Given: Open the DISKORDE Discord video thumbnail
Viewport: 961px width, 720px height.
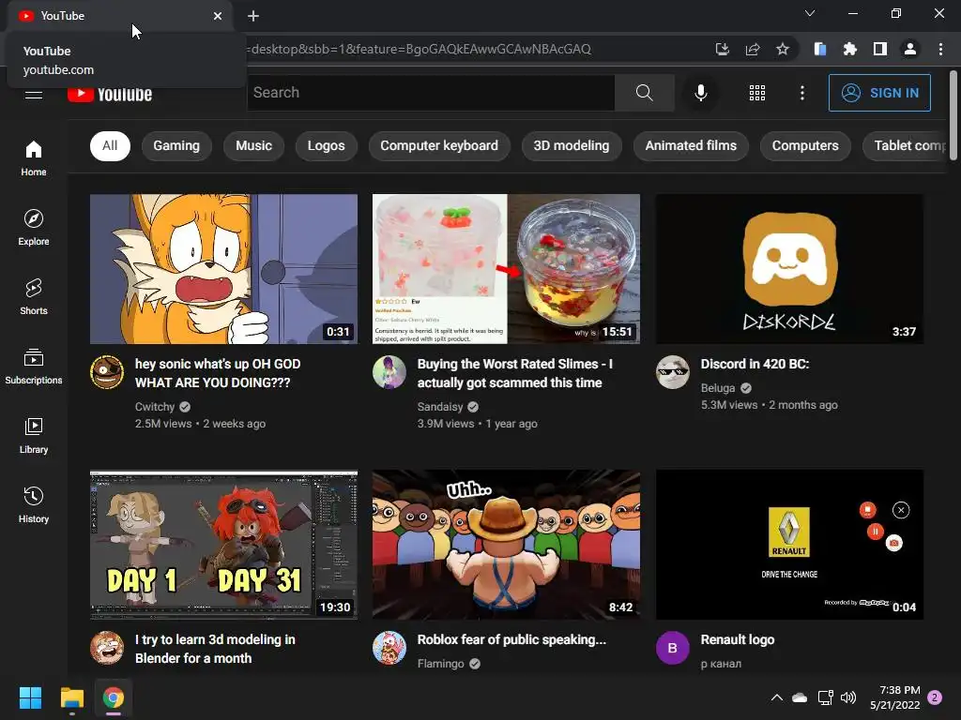Looking at the screenshot, I should tap(789, 269).
